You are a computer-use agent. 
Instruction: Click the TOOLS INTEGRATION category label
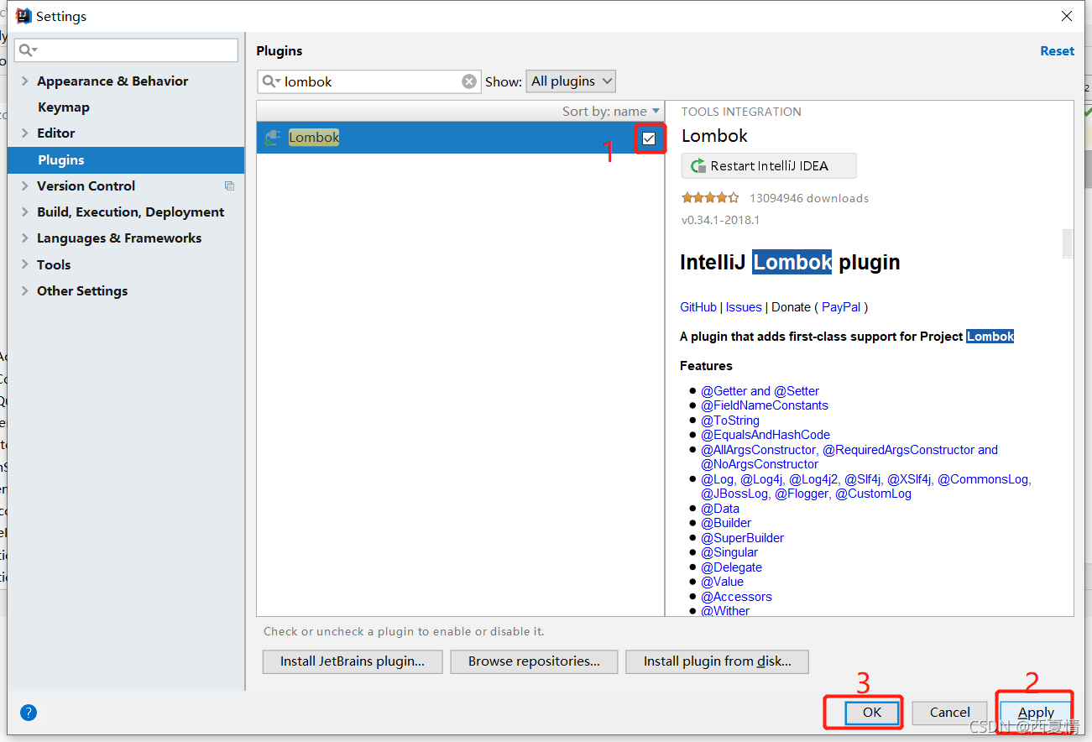741,112
